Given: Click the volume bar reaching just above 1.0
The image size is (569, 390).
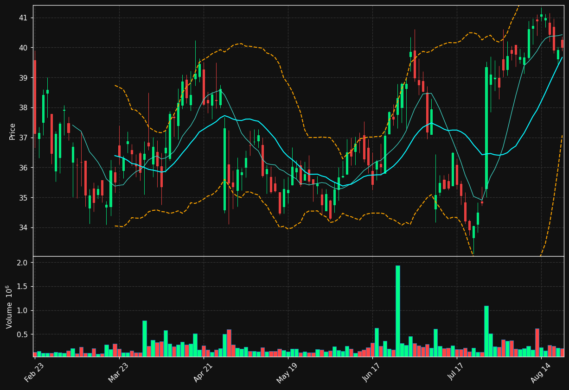Looking at the screenshot, I should [486, 331].
